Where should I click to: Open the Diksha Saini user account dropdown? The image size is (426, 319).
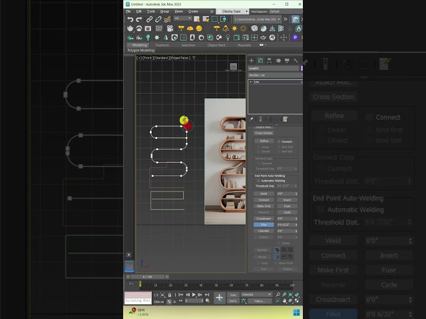233,11
